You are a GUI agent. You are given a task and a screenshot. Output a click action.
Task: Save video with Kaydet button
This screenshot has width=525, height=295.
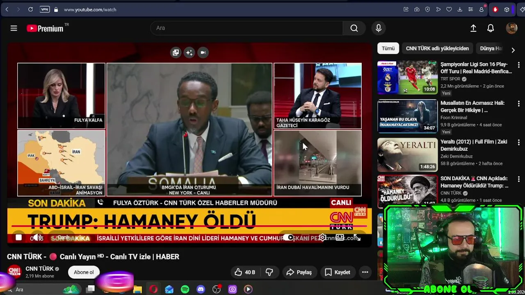pos(338,272)
